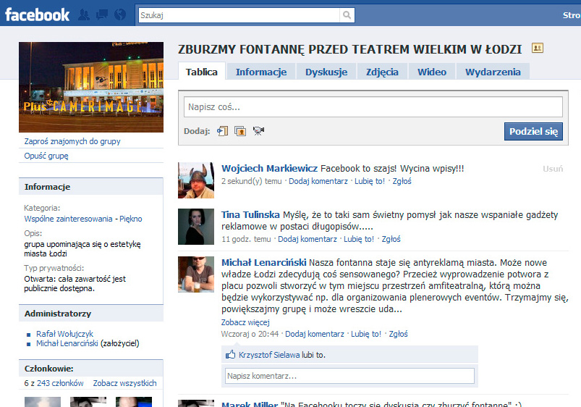This screenshot has width=581, height=407.
Task: Click the Wspólne zainteresowania category link
Action: (68, 219)
